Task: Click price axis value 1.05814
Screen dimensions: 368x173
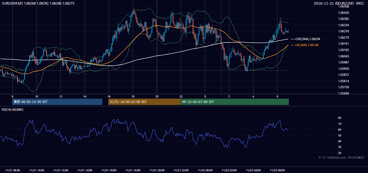Action: 343,81
